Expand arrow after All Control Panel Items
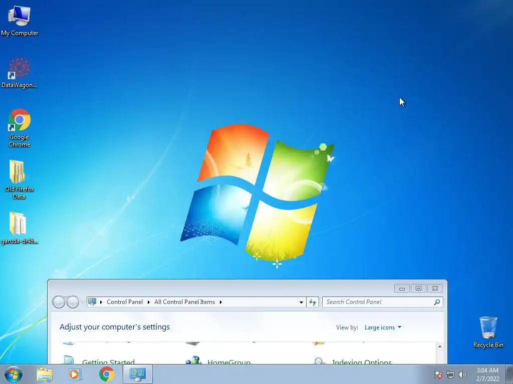Screen dimensions: 513x384 pos(221,302)
